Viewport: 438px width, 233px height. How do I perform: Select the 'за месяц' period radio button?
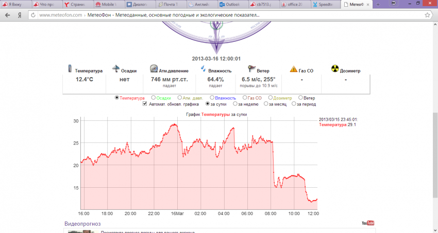click(266, 104)
